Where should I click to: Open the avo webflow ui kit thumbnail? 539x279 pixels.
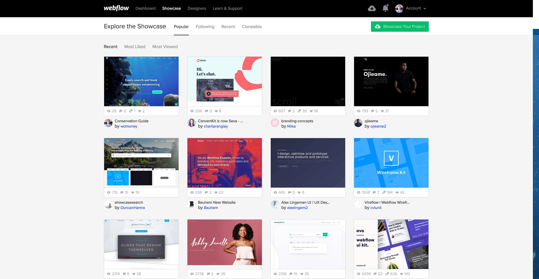click(x=391, y=244)
